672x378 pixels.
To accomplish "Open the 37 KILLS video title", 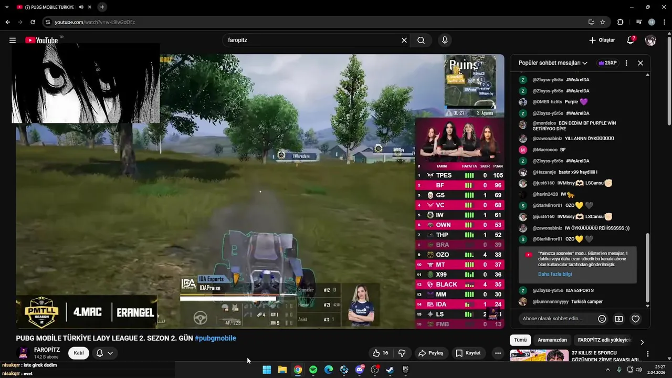I will (x=606, y=356).
